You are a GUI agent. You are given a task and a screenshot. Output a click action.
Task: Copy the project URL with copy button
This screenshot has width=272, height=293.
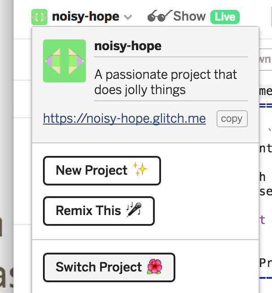click(232, 119)
